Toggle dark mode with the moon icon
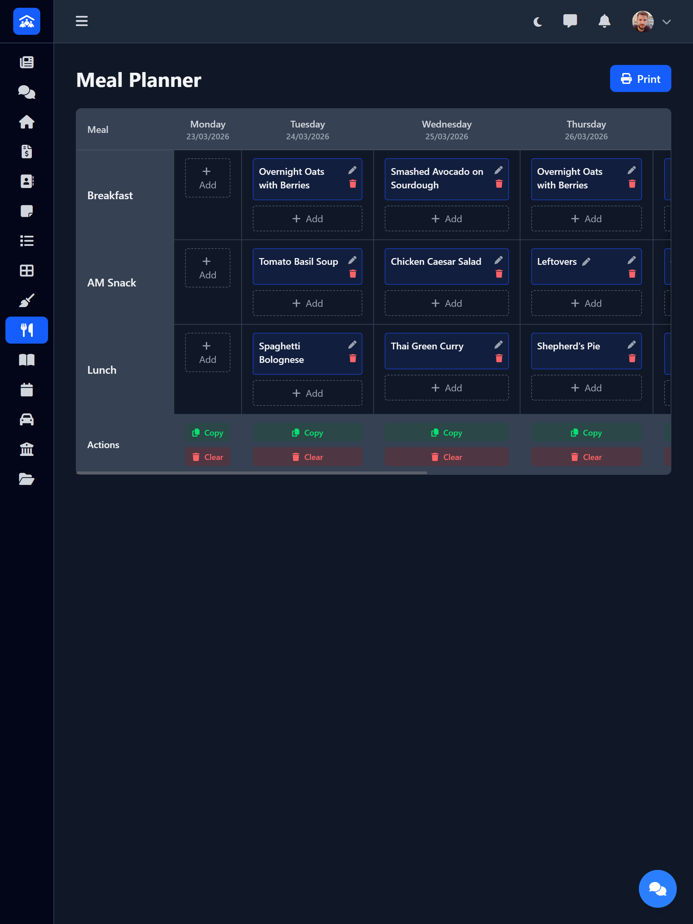 537,21
